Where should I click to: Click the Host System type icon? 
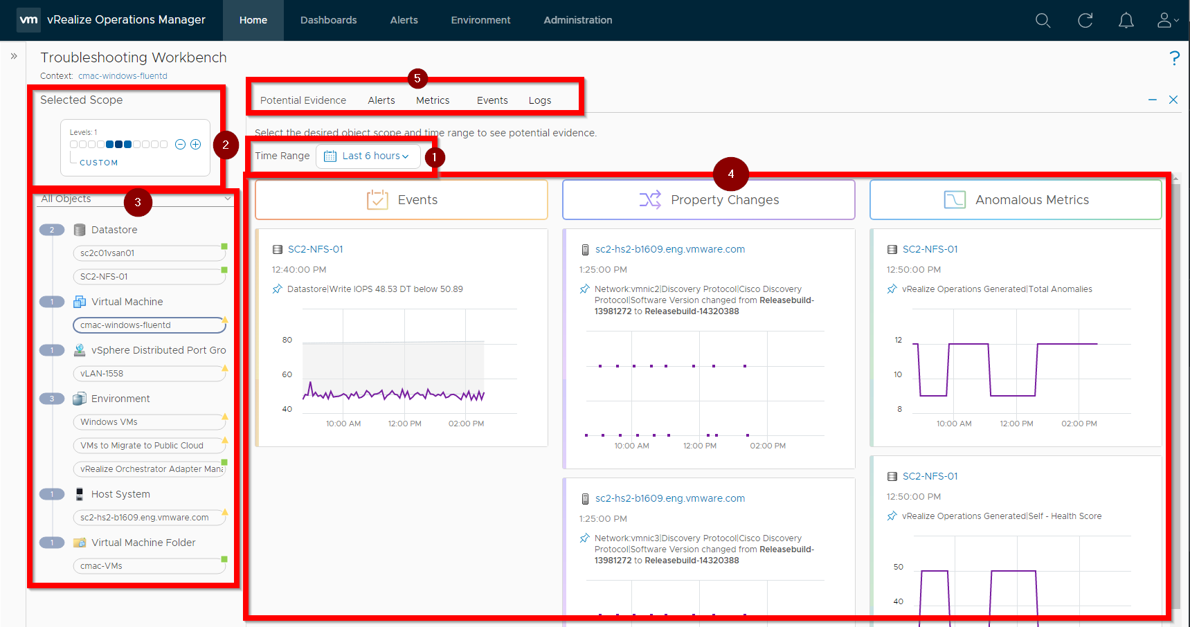coord(80,494)
